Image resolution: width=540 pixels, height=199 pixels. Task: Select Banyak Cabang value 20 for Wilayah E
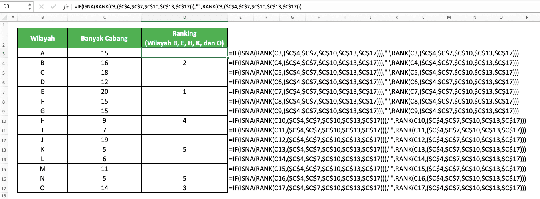point(104,92)
